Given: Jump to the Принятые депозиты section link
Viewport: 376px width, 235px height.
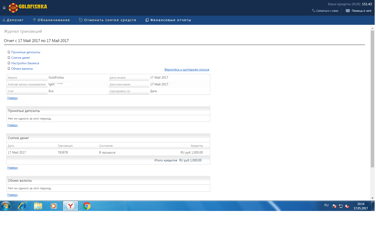Looking at the screenshot, I should point(26,52).
